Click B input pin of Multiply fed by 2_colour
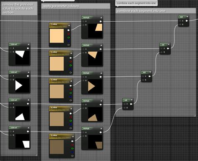This screenshot has width=198, height=161. pyautogui.click(x=83, y=53)
